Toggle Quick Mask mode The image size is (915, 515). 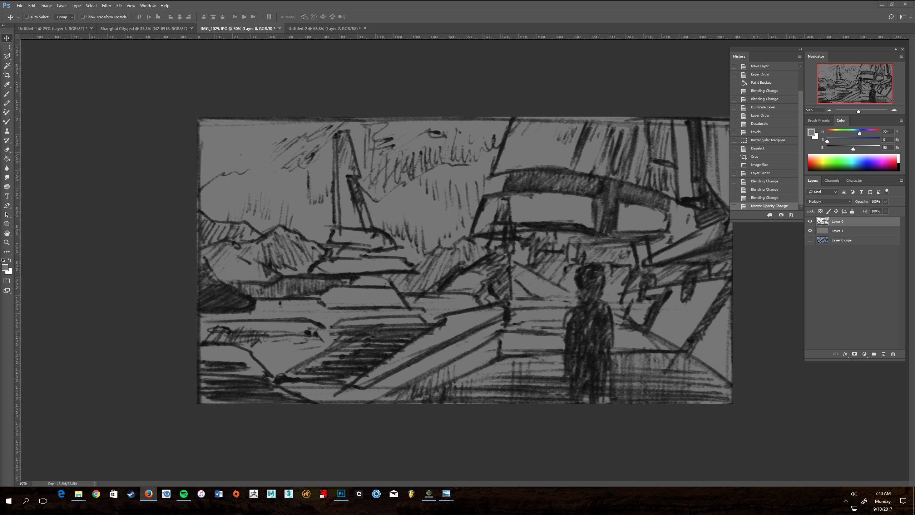pyautogui.click(x=7, y=281)
